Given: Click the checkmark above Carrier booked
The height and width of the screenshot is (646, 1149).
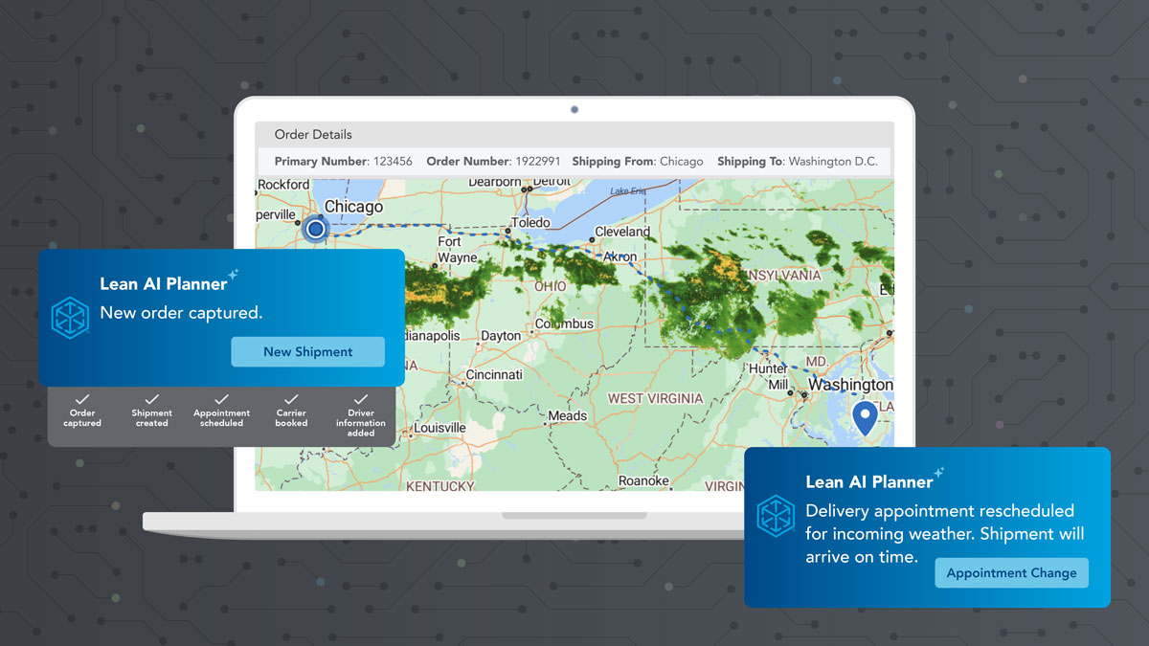Looking at the screenshot, I should click(291, 399).
